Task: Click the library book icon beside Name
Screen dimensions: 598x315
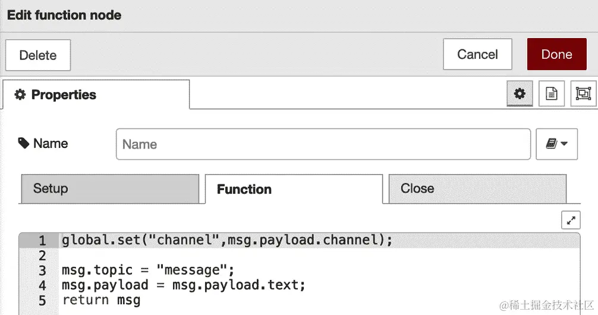Action: [551, 144]
